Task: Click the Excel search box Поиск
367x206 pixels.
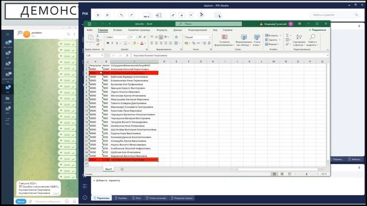Action: 208,24
